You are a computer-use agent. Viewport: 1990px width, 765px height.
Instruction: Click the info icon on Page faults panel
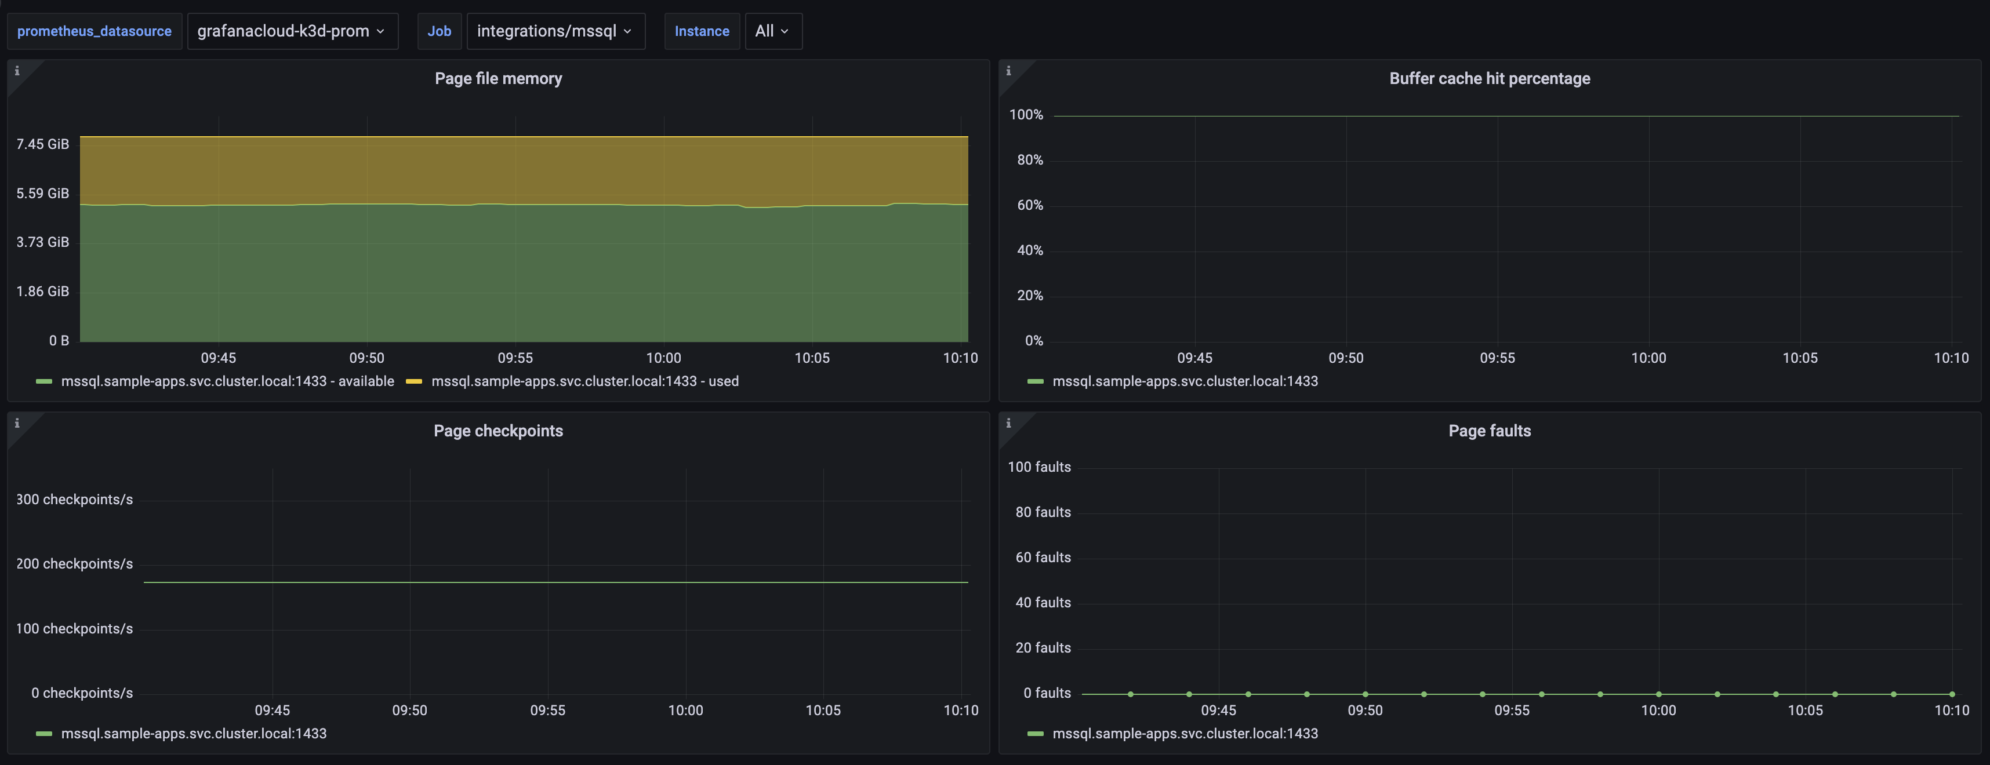tap(1009, 423)
